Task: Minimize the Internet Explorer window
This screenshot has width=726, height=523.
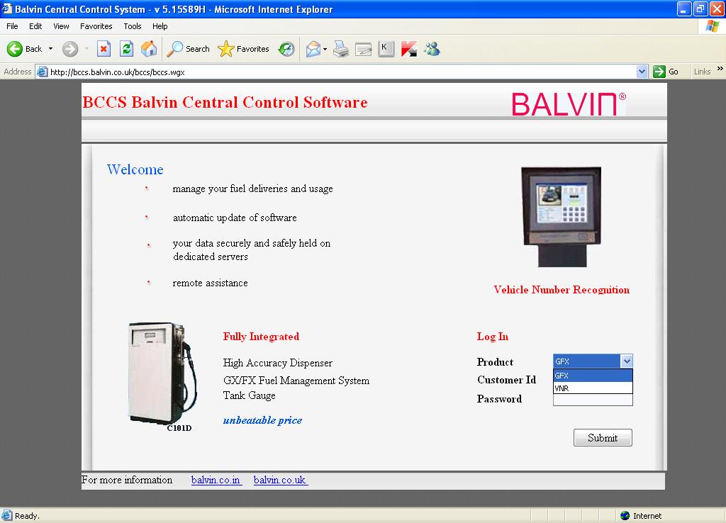Action: [684, 9]
